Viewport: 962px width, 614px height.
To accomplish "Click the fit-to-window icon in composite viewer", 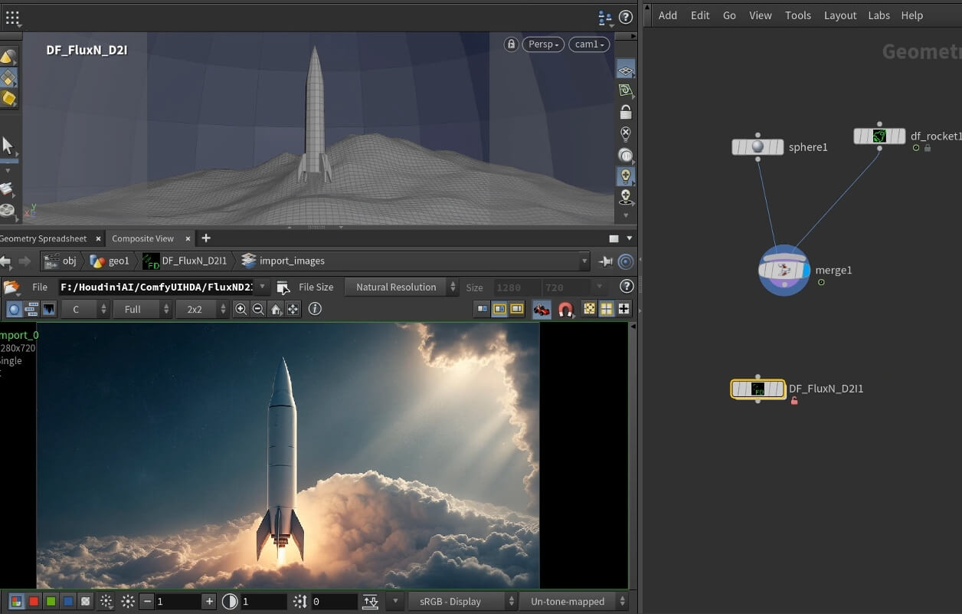I will click(293, 309).
